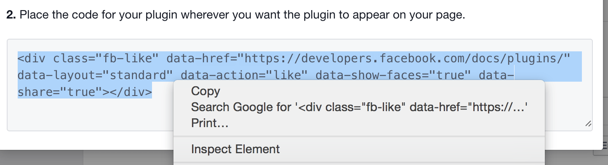Choose Copy from the context menu
Image resolution: width=608 pixels, height=165 pixels.
coord(205,91)
